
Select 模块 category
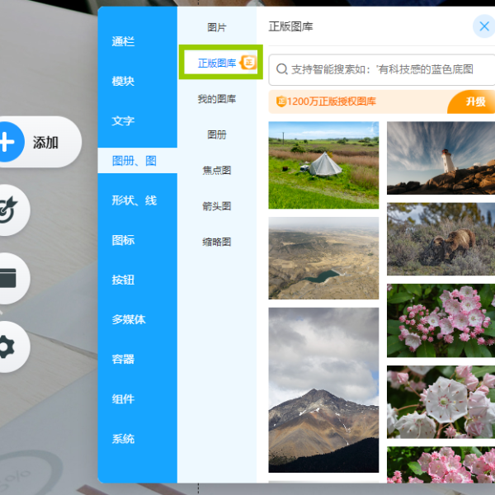[123, 81]
